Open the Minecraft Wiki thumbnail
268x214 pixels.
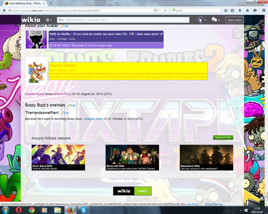click(x=132, y=157)
